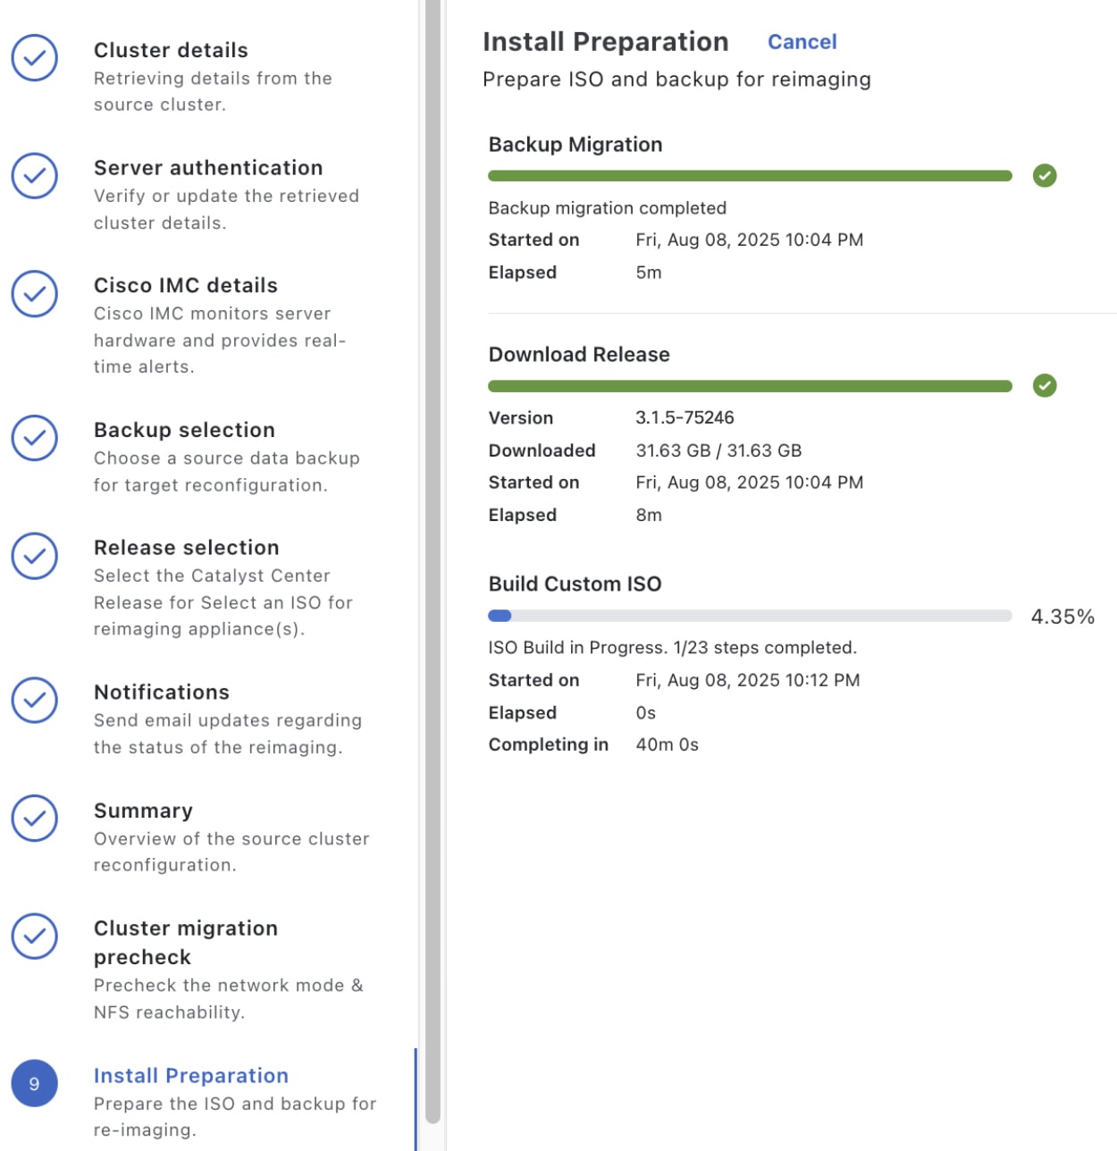Click the Cisco IMC details checkmark icon

35,293
